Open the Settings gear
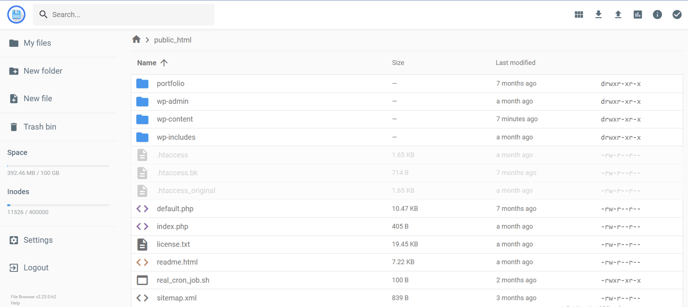The height and width of the screenshot is (307, 688). (15, 240)
